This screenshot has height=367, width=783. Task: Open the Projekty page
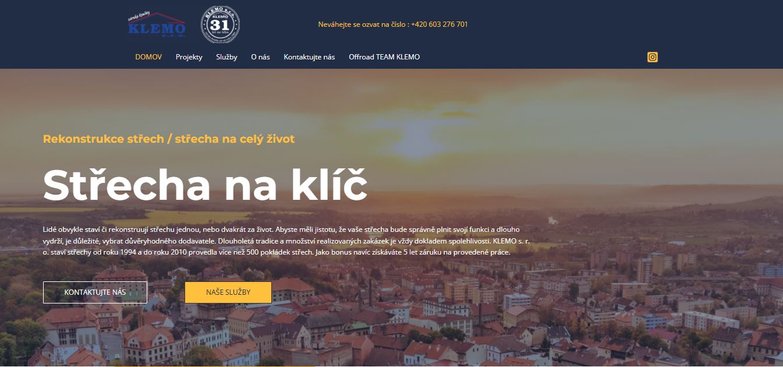pos(189,57)
